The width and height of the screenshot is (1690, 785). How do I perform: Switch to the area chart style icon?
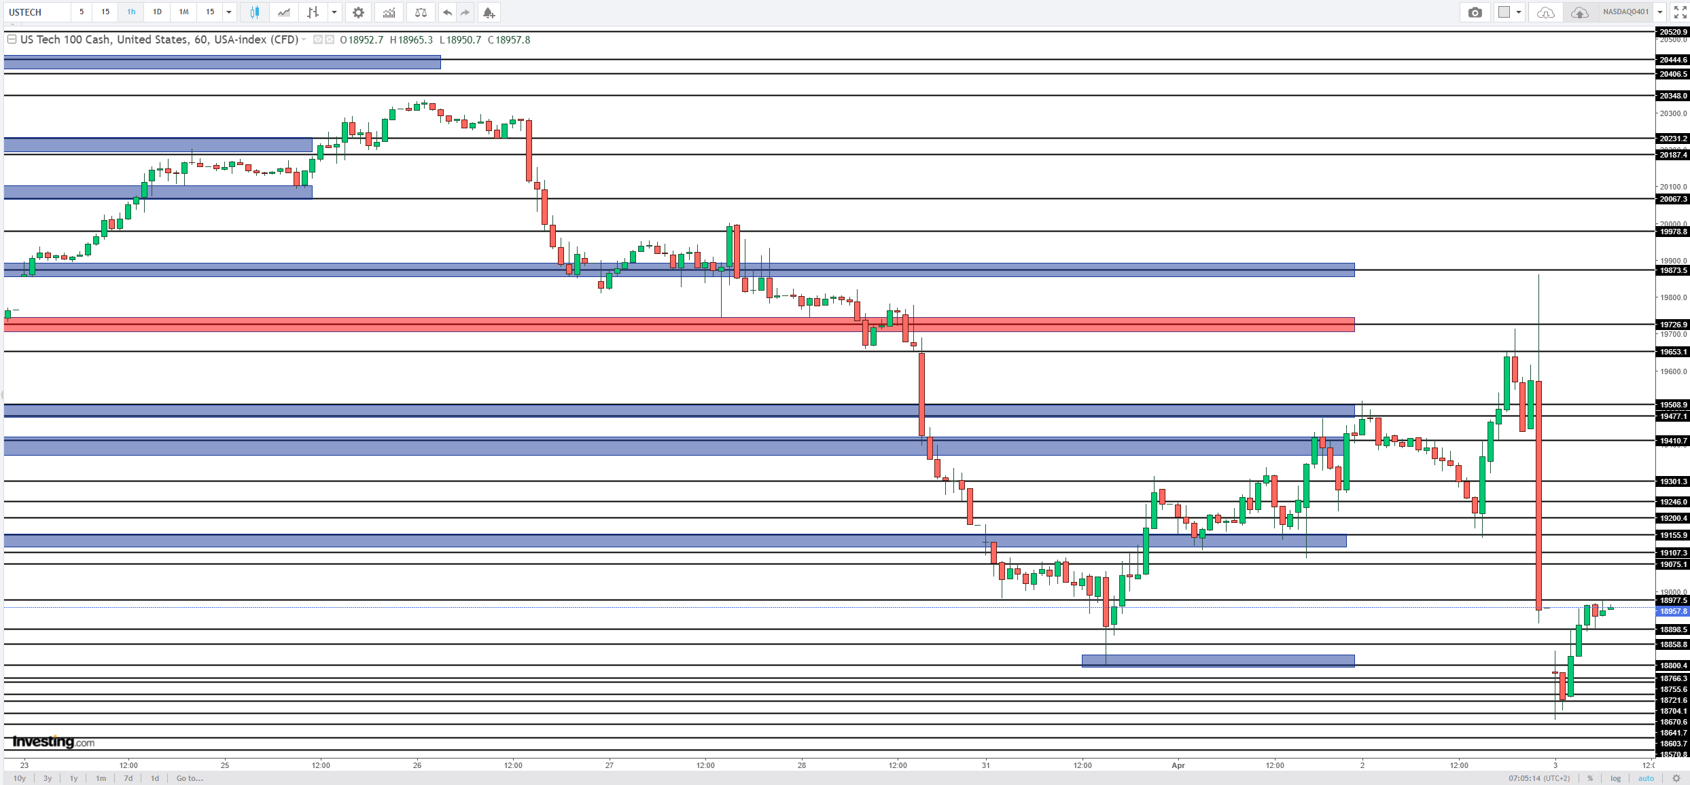[x=284, y=12]
